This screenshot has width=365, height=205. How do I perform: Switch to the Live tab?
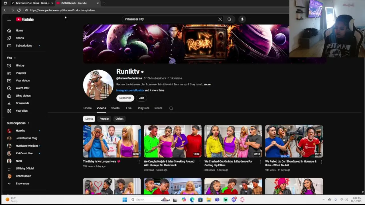(129, 108)
